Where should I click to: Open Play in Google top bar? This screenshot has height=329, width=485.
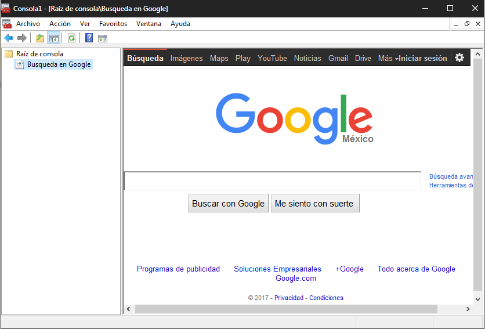(x=243, y=58)
